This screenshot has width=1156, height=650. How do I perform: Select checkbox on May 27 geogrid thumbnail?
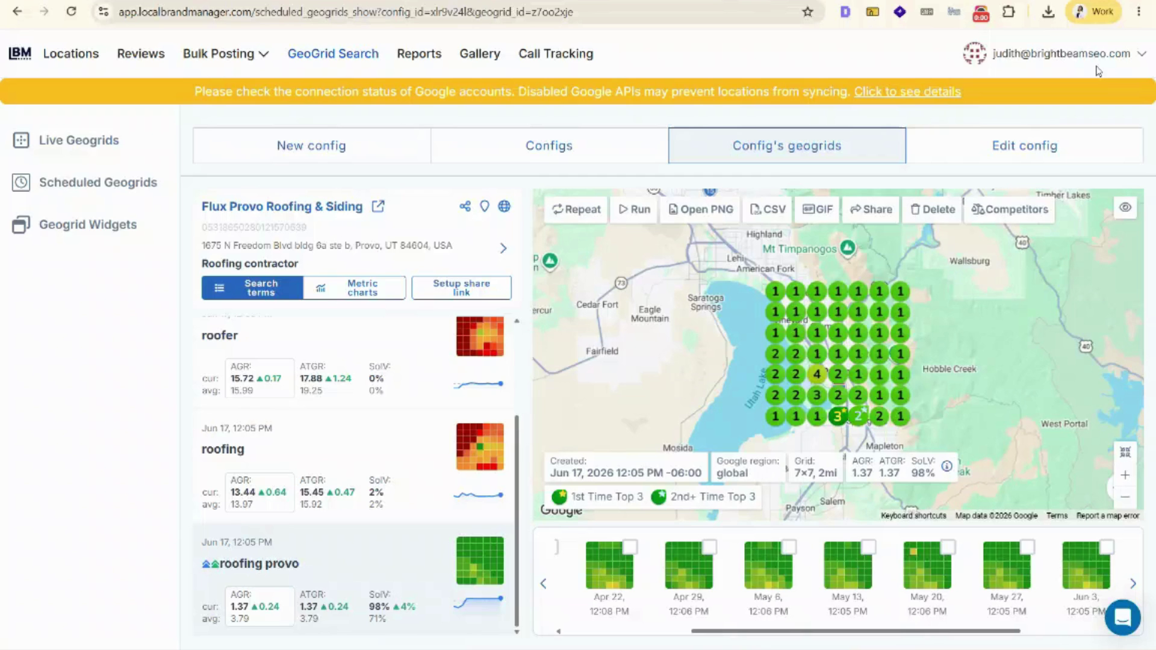point(1027,546)
